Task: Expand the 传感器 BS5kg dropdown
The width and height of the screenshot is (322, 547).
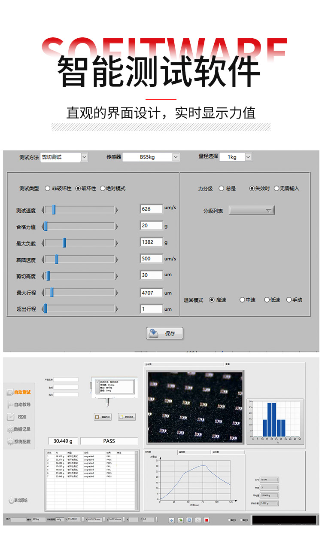Action: pos(176,157)
